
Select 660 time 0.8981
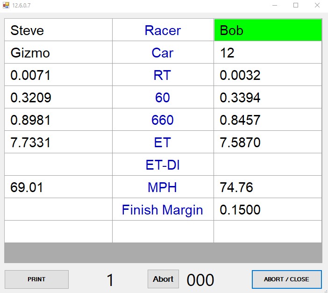(x=58, y=120)
